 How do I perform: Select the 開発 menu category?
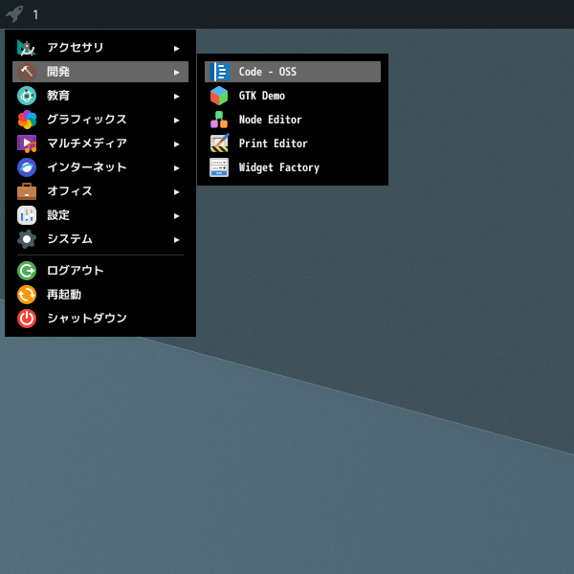[x=58, y=72]
